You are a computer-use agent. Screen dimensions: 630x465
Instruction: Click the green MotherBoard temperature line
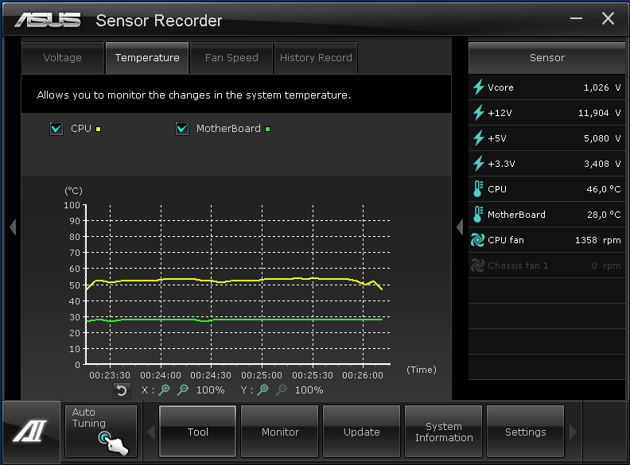233,320
